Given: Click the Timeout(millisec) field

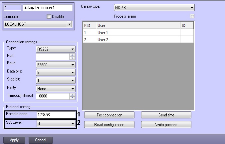Looking at the screenshot, I should point(53,96).
